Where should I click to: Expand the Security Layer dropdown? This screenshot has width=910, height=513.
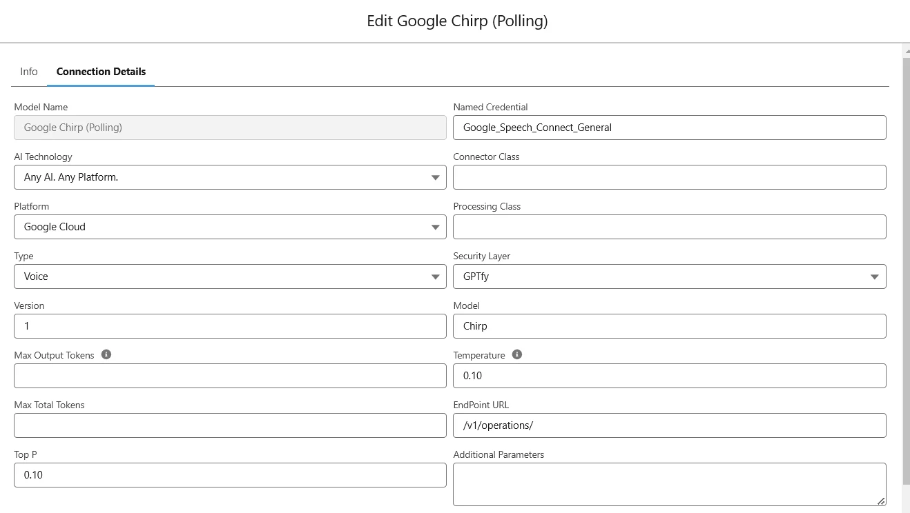669,276
